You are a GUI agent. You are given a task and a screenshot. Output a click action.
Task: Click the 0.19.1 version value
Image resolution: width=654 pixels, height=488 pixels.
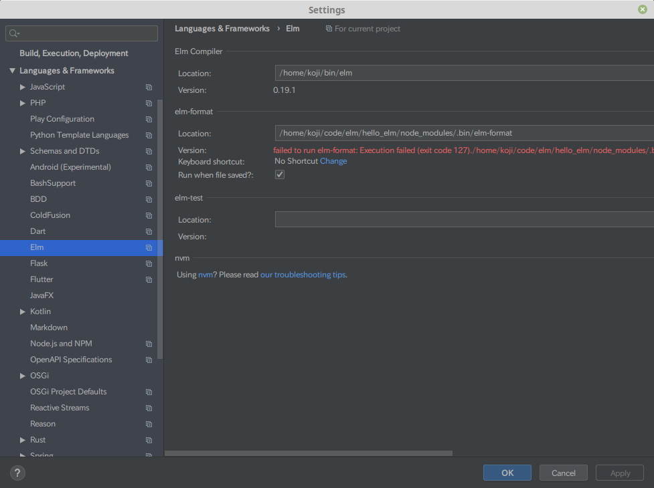[284, 90]
